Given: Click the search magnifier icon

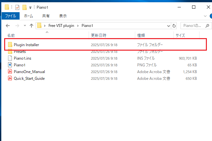Looking at the screenshot, I should [207, 26].
